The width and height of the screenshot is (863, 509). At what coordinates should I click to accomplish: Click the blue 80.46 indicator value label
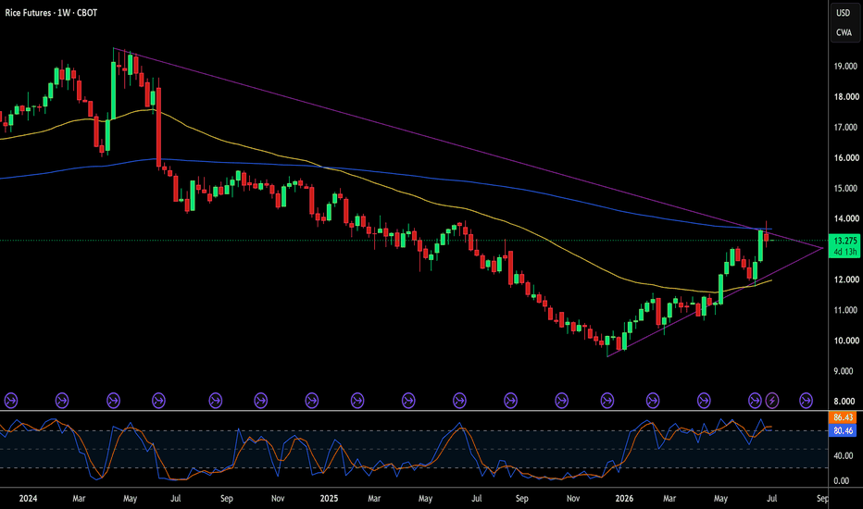(843, 431)
